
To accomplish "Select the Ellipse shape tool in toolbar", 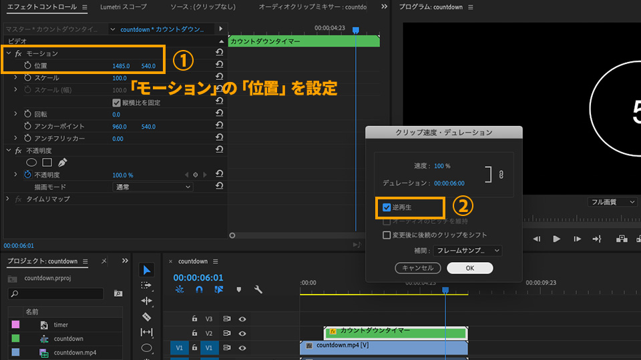I will 146,348.
